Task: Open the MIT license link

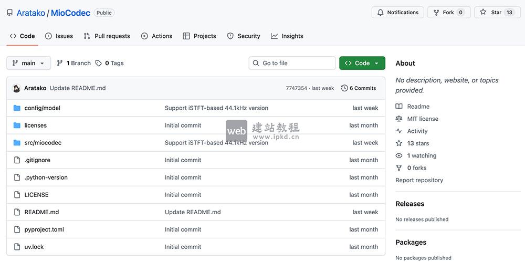Action: pos(423,119)
